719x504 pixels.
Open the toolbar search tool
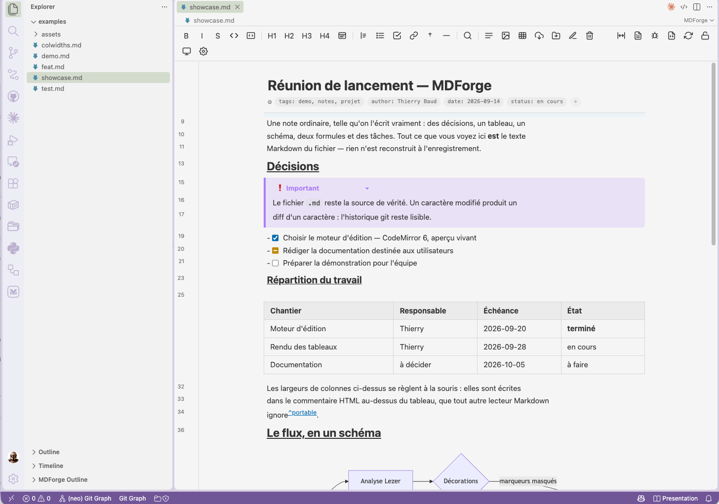click(x=468, y=36)
